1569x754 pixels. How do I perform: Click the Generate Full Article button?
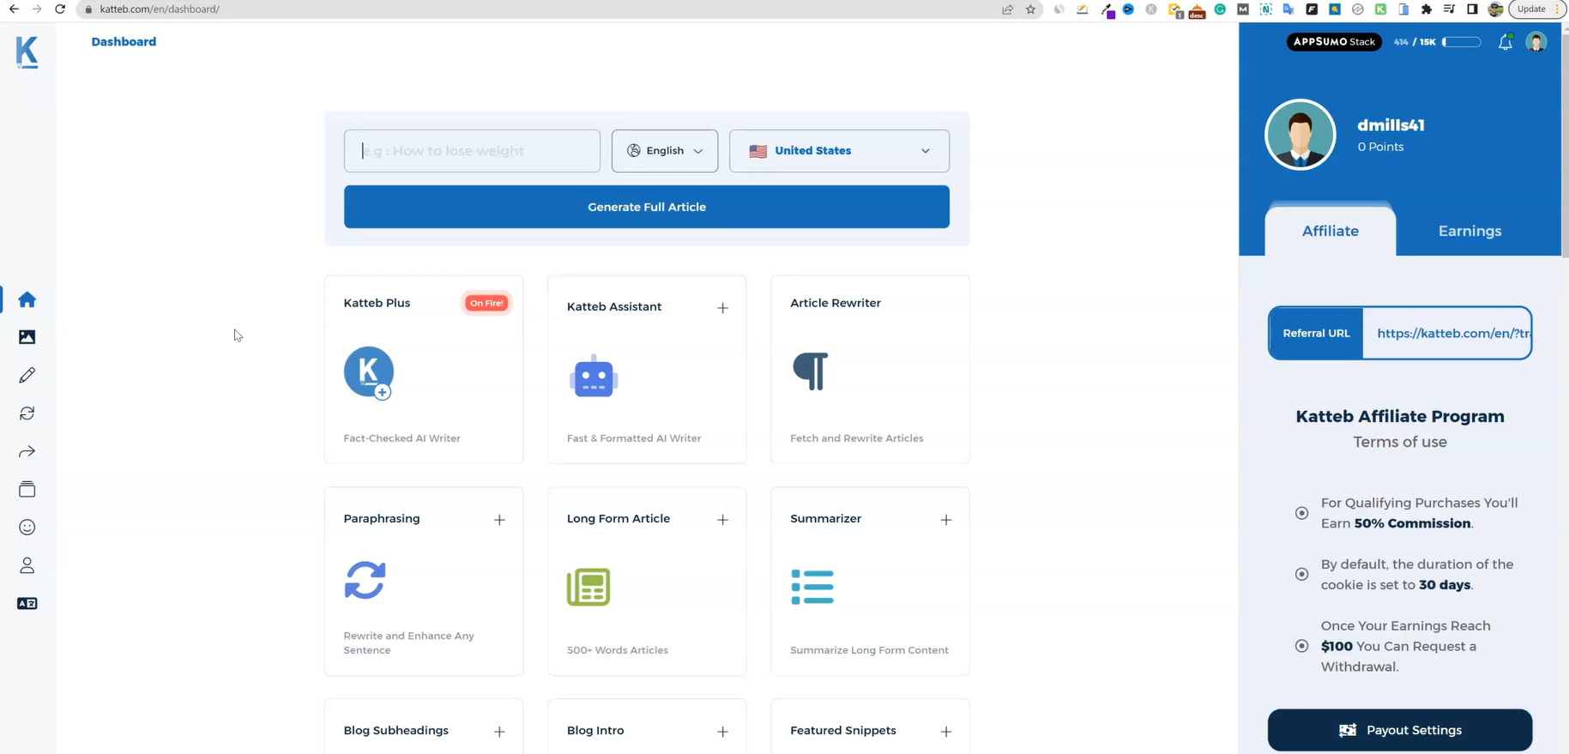[x=646, y=207]
